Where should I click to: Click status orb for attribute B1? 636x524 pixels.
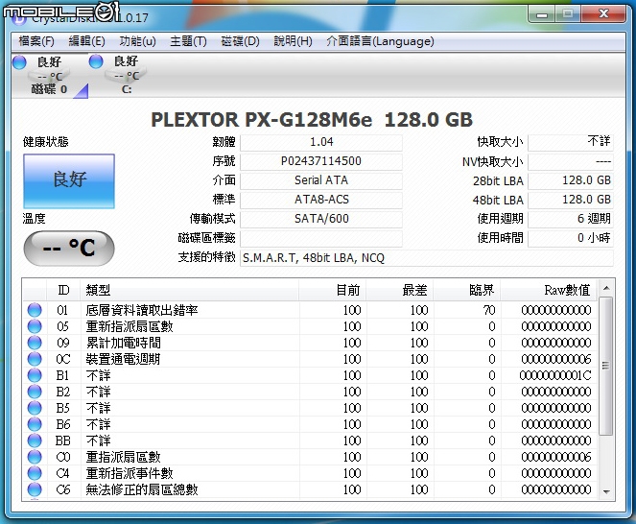click(35, 375)
